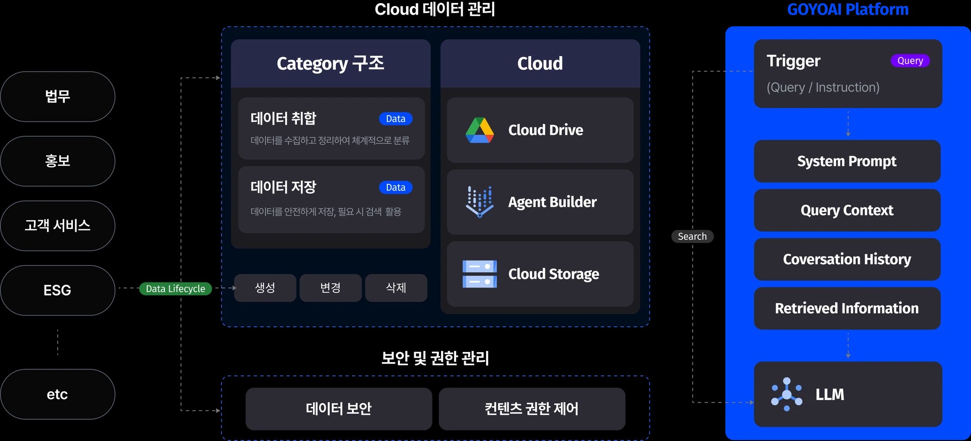Screen dimensions: 971x441
Task: Select the 홍보 category pill
Action: [x=58, y=161]
